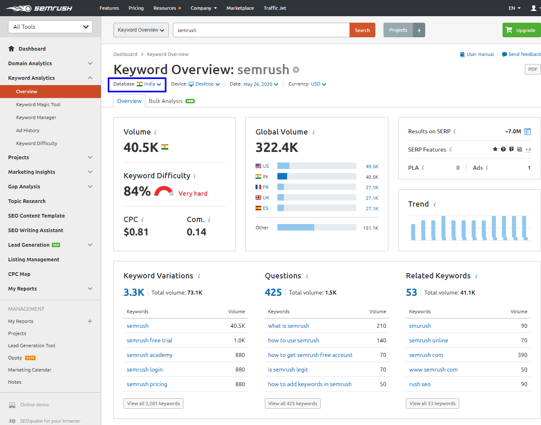This screenshot has width=541, height=425.
Task: Click the add project plus button
Action: click(x=419, y=30)
